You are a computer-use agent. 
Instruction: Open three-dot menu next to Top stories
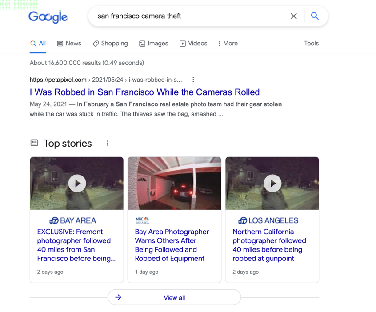tap(108, 143)
